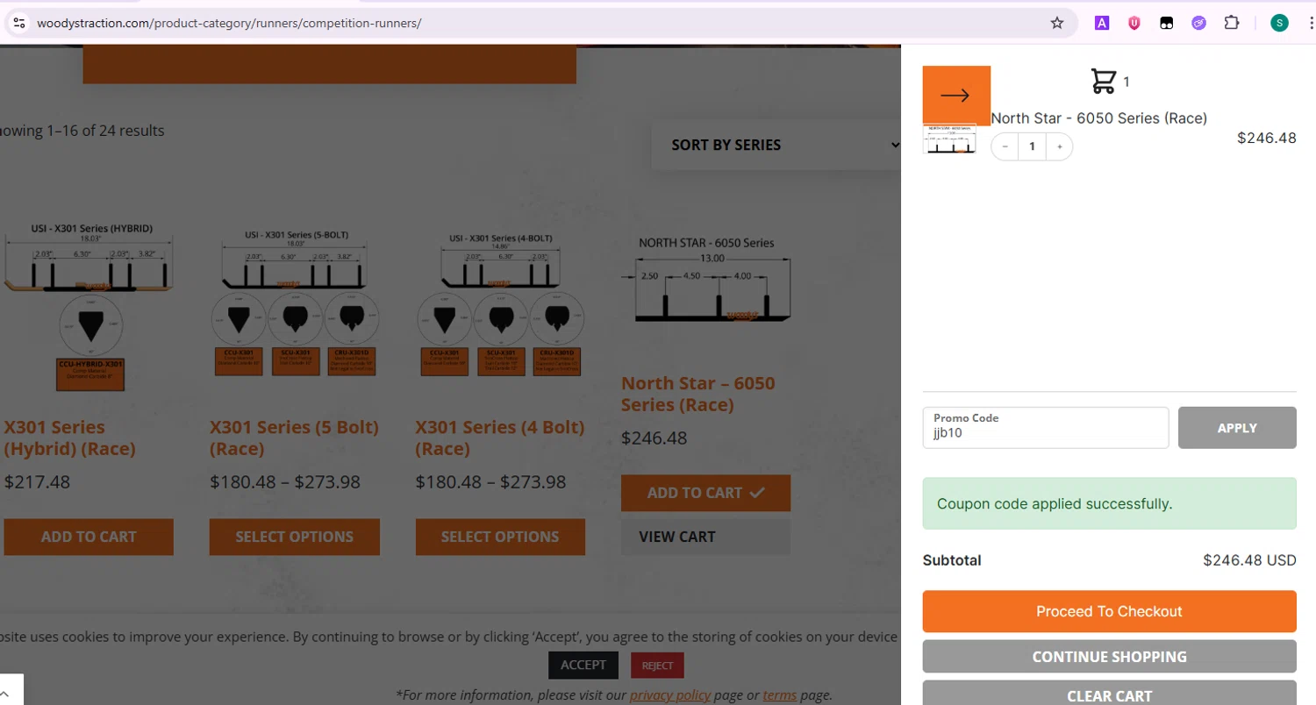Close cart panel with orange arrow button
The image size is (1316, 705).
pos(956,96)
